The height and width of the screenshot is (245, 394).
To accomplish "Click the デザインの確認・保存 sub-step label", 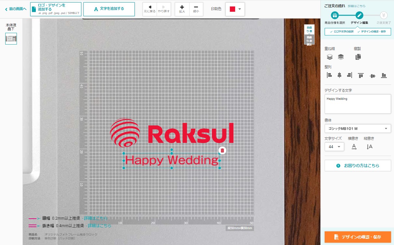I will (373, 32).
